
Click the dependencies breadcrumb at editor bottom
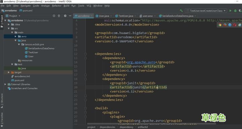tap(108, 127)
